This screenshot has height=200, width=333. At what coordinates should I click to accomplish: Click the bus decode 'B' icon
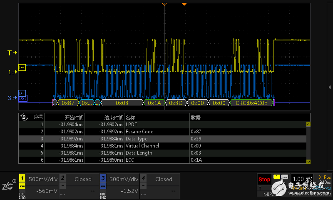tap(24, 117)
